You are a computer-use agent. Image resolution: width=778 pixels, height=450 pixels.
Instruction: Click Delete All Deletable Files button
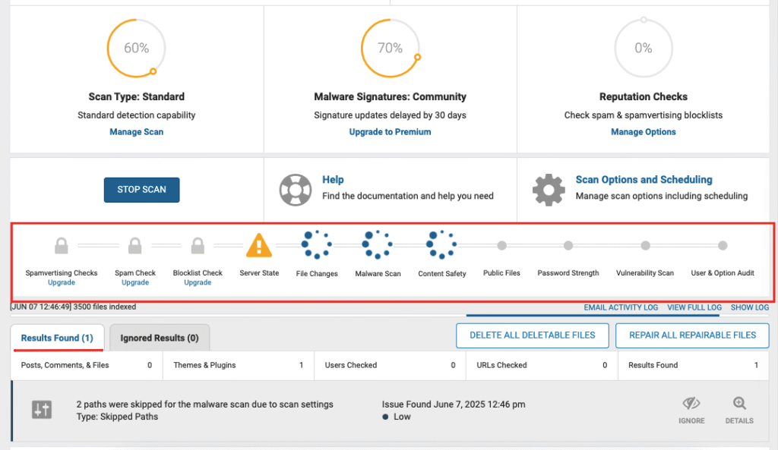pos(533,335)
